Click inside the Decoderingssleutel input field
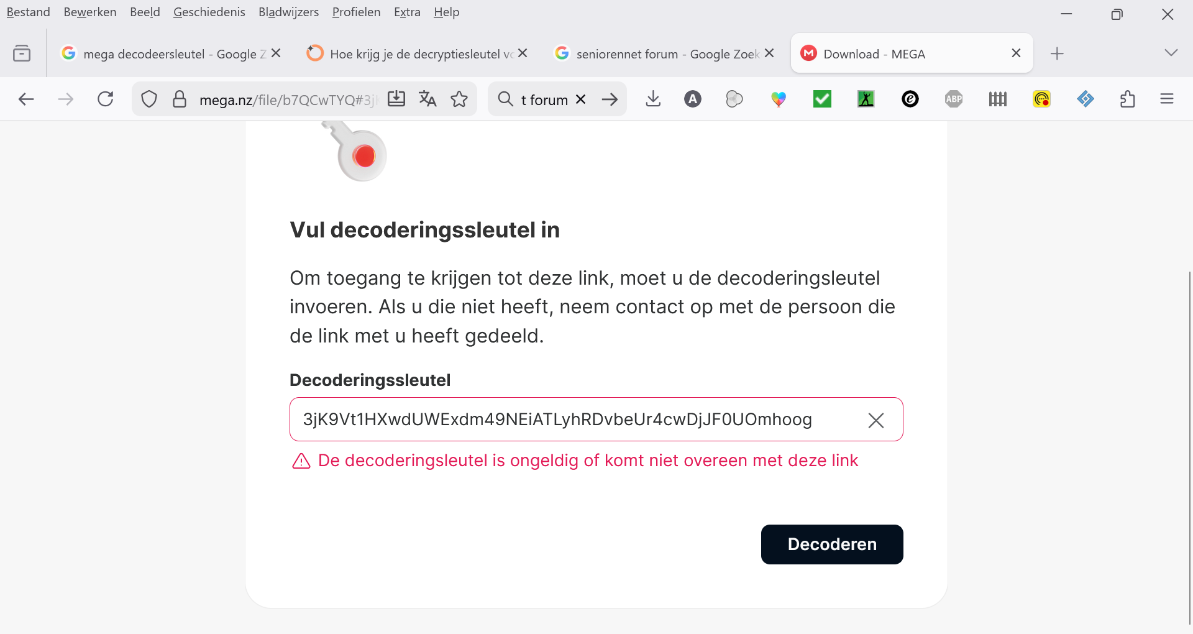This screenshot has height=634, width=1193. (x=559, y=420)
